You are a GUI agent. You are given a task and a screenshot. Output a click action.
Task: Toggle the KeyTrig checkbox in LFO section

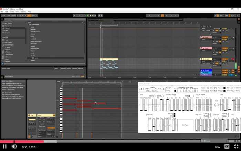coord(174,114)
